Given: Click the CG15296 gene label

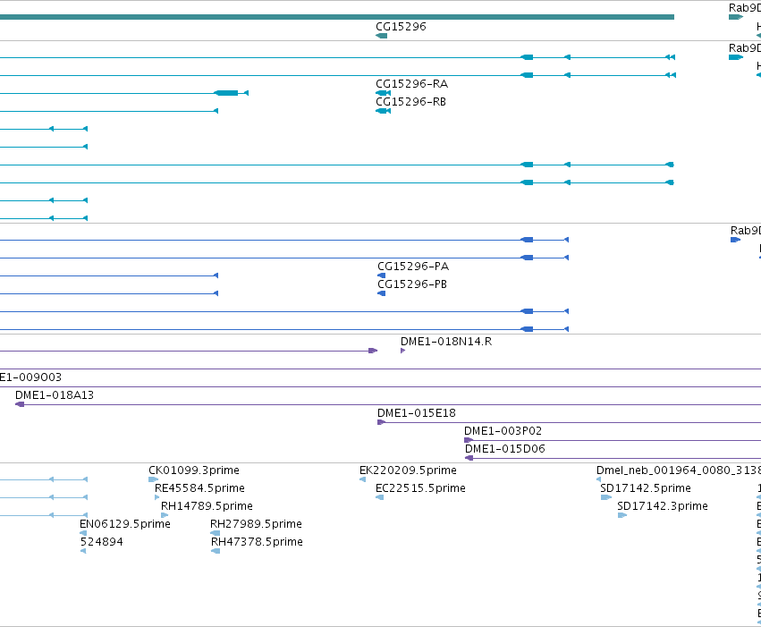Looking at the screenshot, I should coord(401,27).
